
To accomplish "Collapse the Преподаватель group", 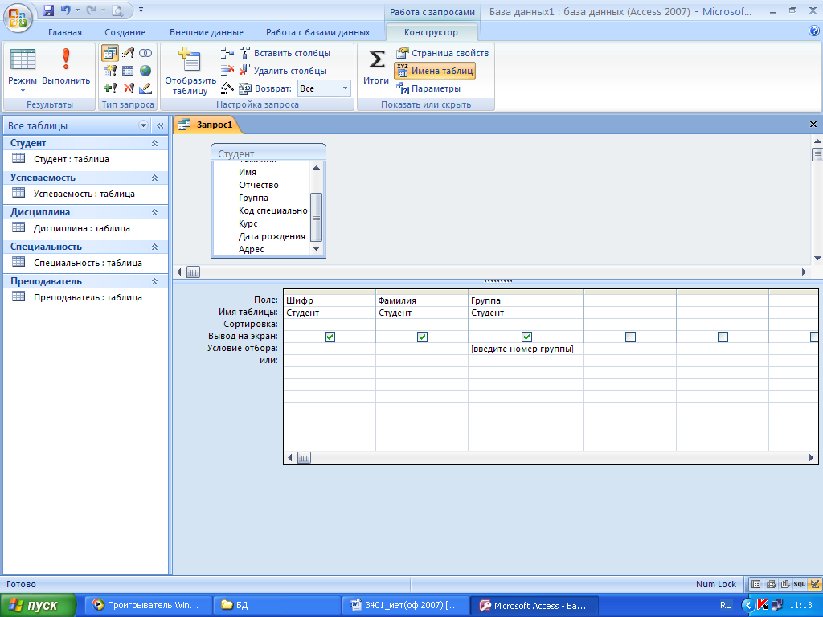I will click(155, 281).
